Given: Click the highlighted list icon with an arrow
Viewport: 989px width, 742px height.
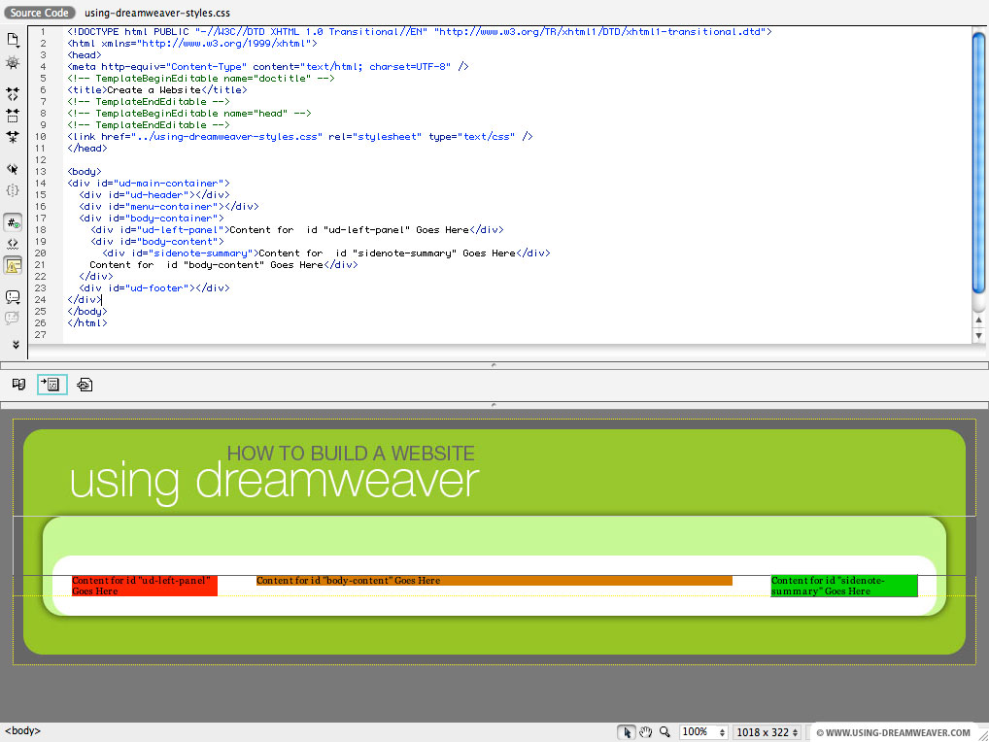Looking at the screenshot, I should click(x=52, y=384).
